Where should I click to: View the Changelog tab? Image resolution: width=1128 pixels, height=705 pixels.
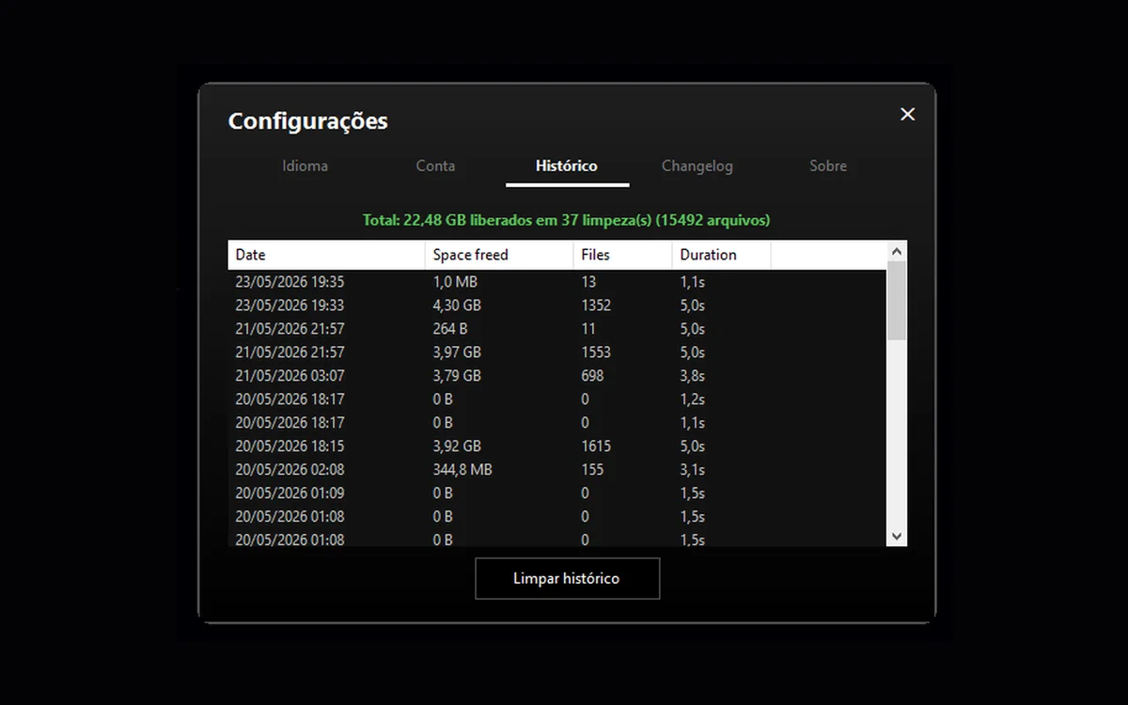click(x=697, y=165)
